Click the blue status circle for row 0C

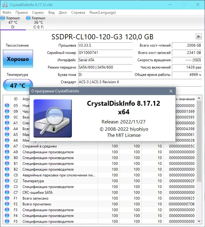point(7,117)
